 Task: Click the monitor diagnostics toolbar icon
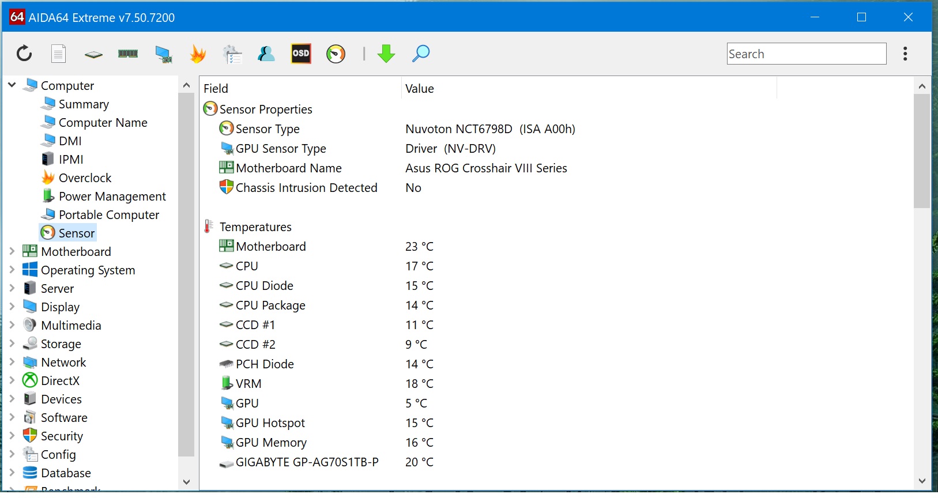(x=164, y=54)
